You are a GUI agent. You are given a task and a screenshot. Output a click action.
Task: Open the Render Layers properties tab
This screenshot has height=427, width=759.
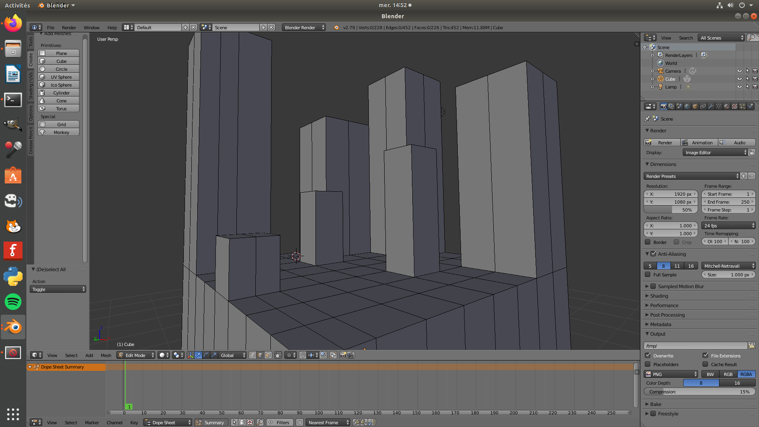click(x=671, y=106)
